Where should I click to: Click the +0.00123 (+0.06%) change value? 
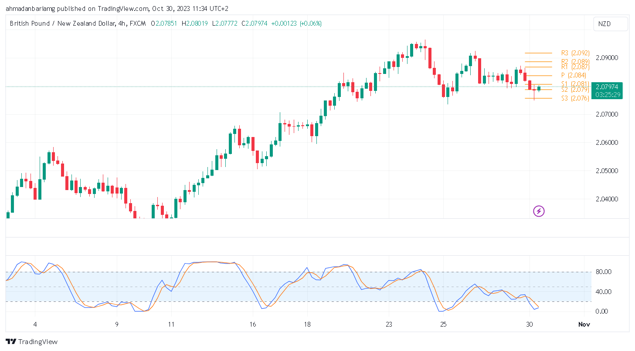pos(296,23)
